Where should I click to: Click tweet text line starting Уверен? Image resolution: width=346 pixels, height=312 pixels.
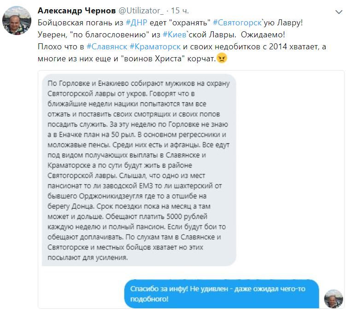[161, 35]
